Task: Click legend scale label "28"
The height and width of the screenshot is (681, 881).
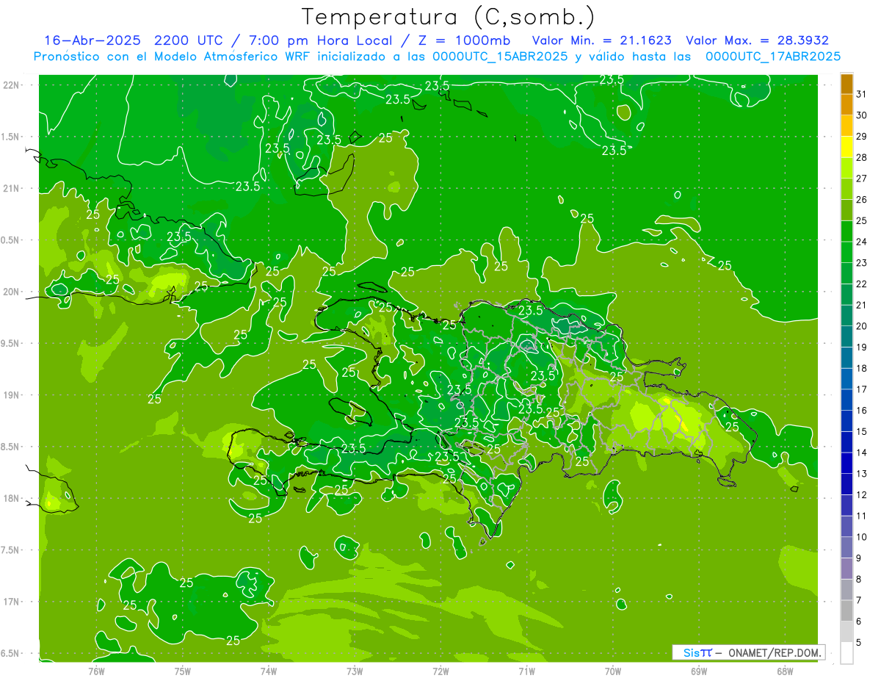Action: tap(862, 157)
